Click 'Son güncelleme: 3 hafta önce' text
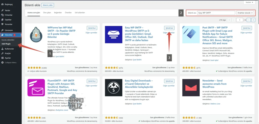Viewport: 259px width, 124px height. [240, 67]
